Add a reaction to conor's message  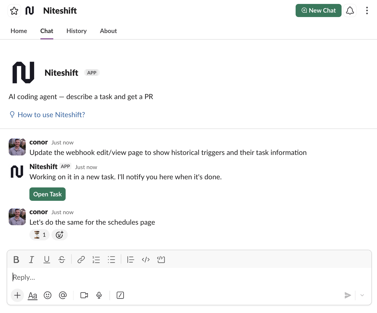pyautogui.click(x=60, y=235)
